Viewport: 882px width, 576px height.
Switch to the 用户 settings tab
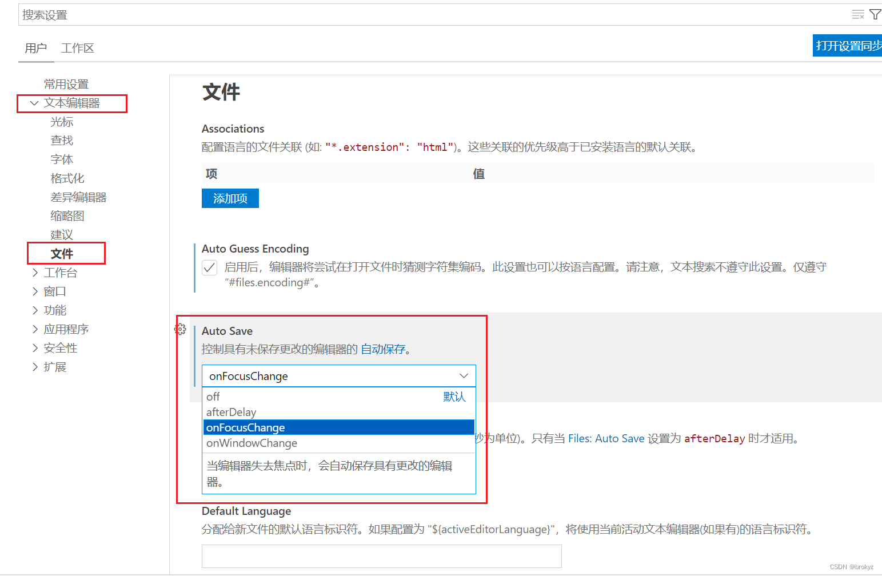(x=36, y=48)
